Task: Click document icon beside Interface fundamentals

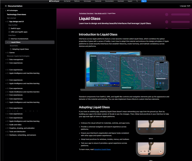Action: pos(9,39)
